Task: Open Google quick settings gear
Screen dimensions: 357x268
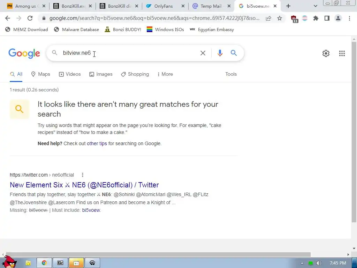Action: click(326, 53)
